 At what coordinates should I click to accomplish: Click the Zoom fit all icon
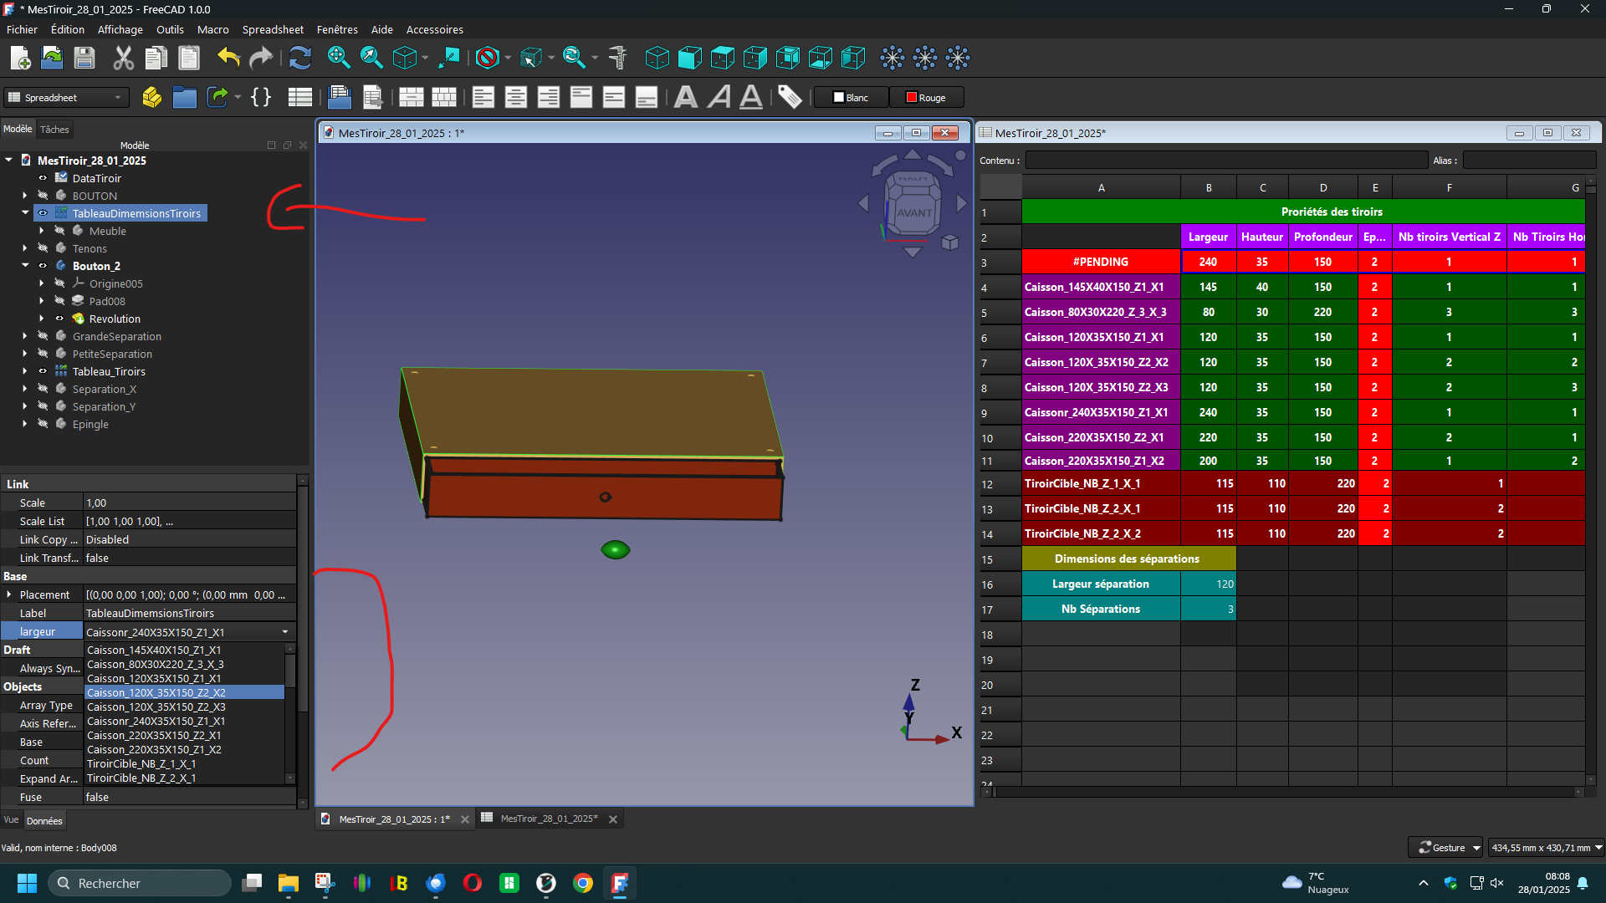tap(339, 58)
